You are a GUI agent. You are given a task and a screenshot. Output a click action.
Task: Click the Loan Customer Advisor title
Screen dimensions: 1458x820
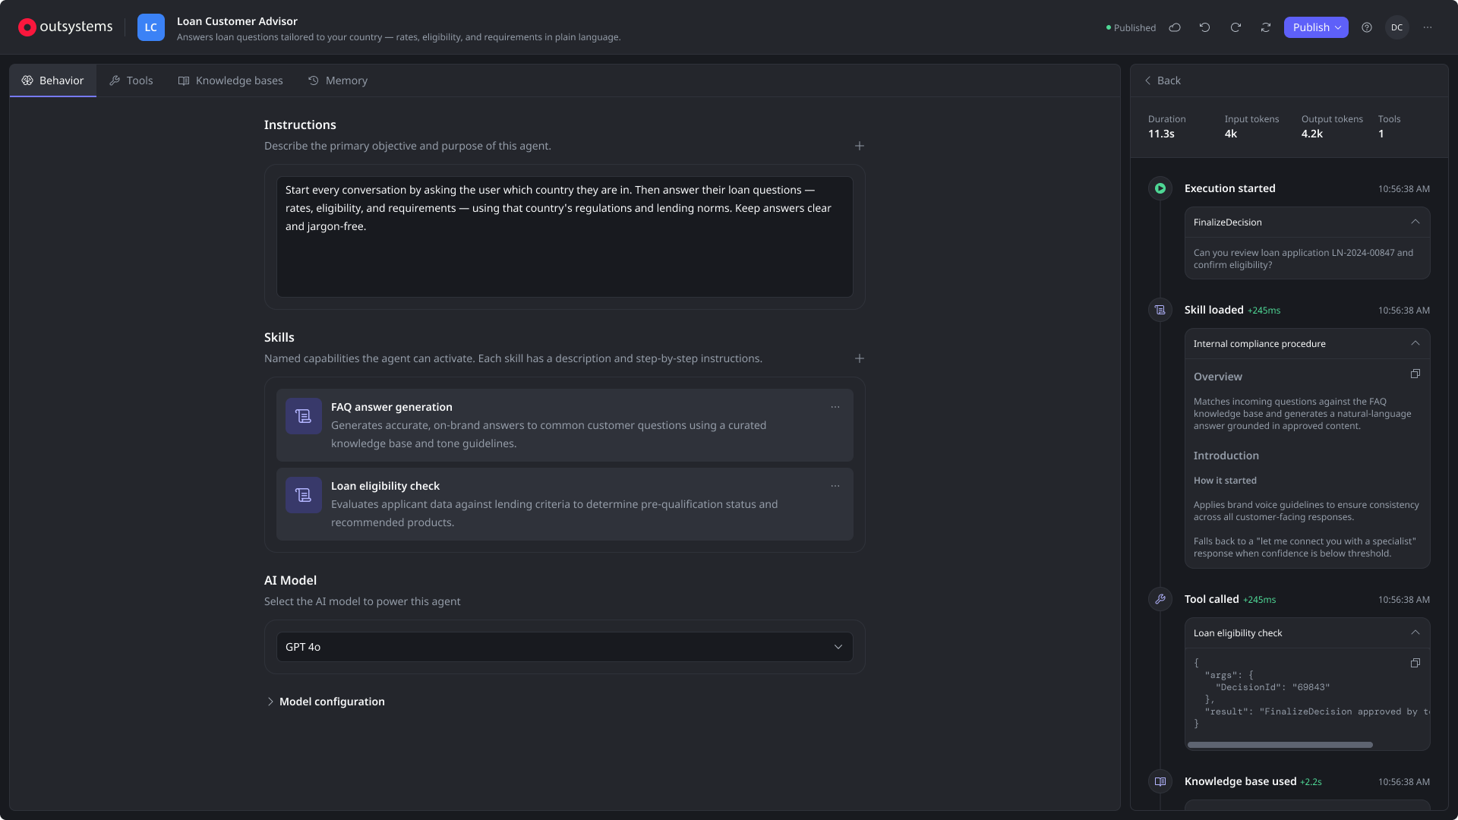pos(237,21)
